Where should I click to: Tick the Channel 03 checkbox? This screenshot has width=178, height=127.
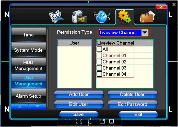point(99,68)
